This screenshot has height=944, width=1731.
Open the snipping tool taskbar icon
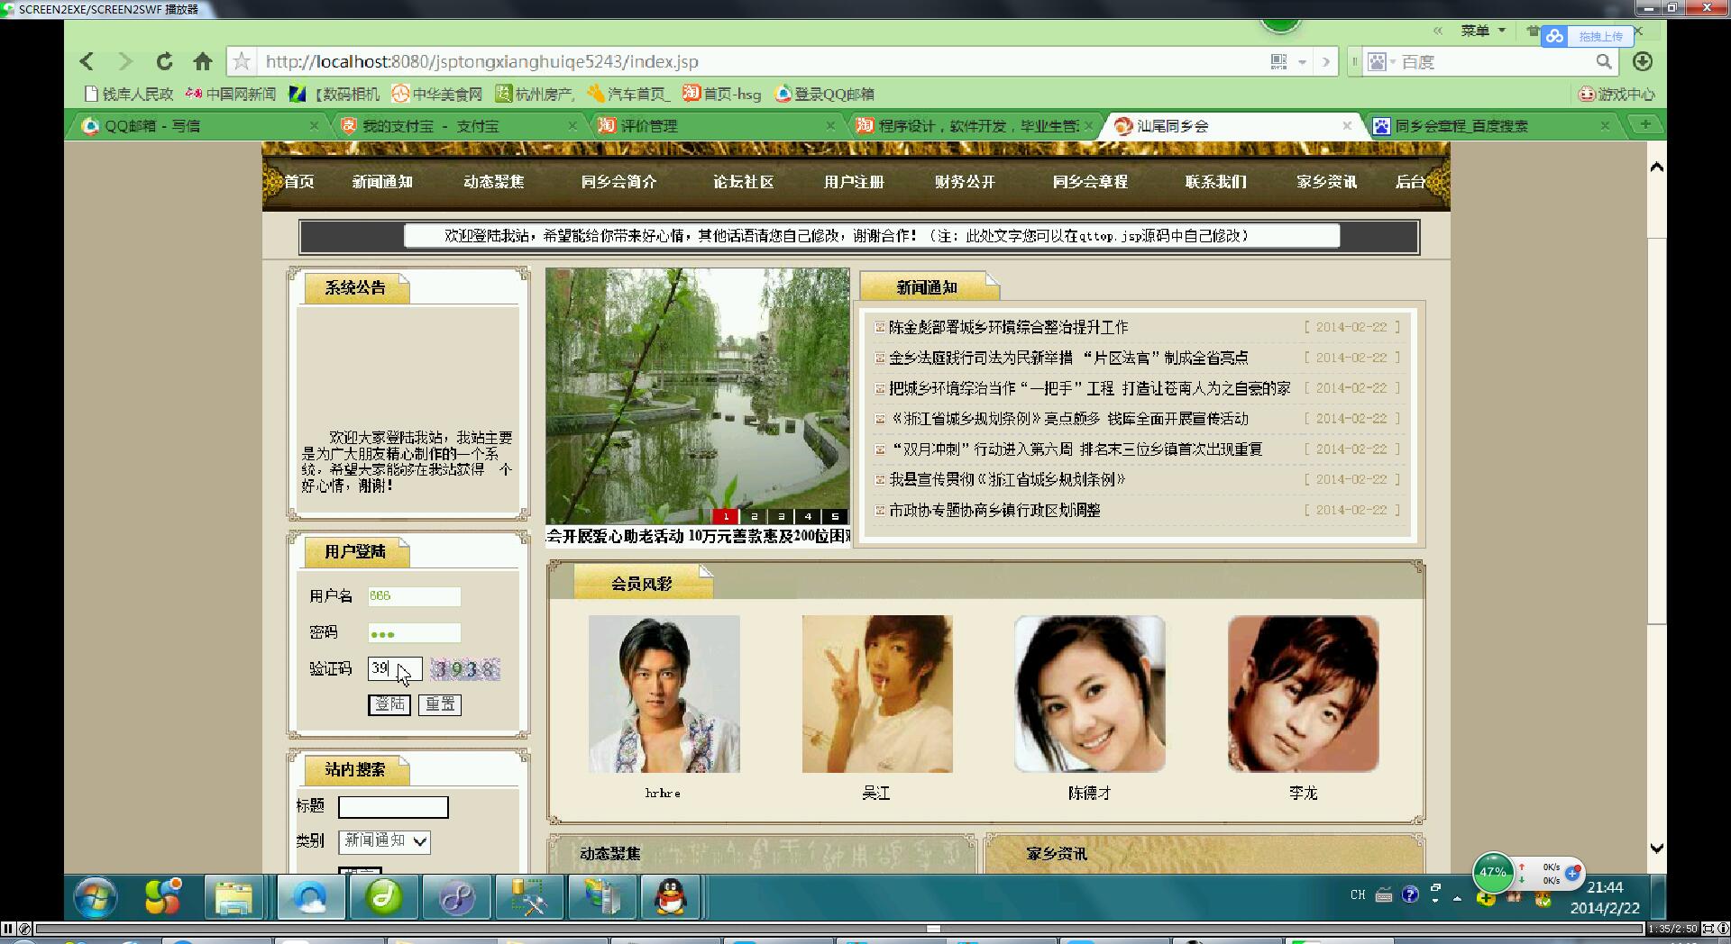coord(528,897)
